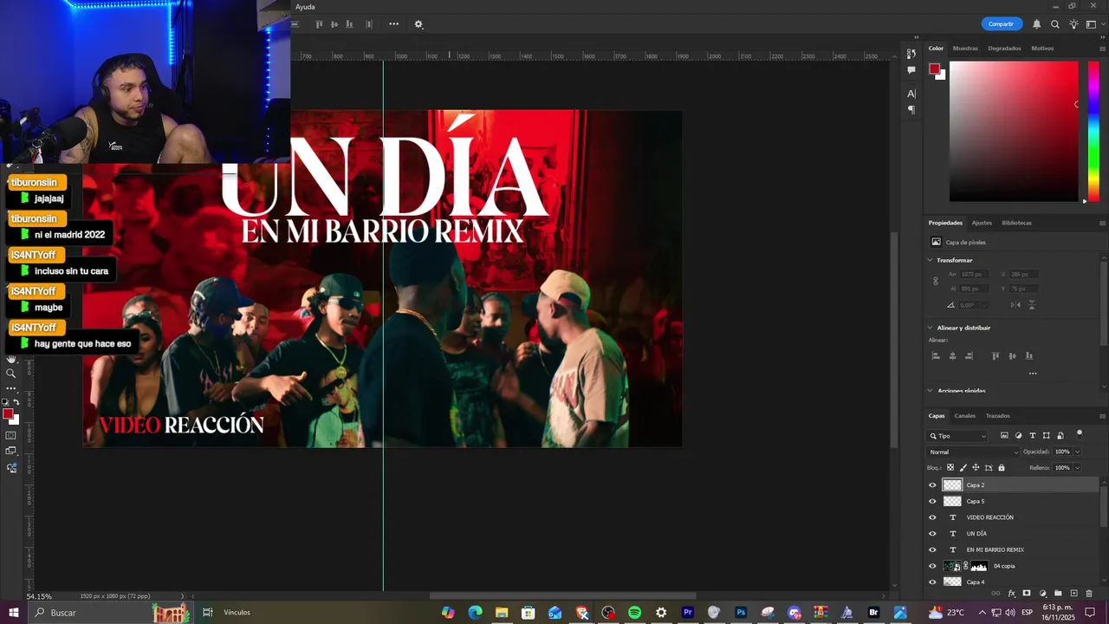Click the foreground red color swatch in Color panel
1109x624 pixels.
pos(935,69)
